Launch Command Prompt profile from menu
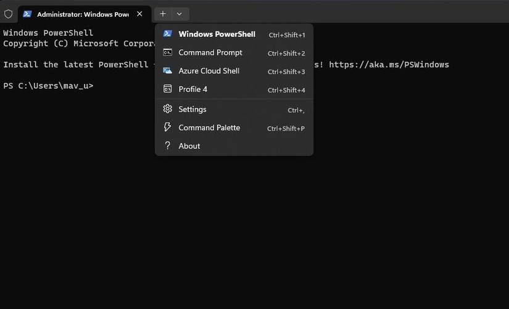The width and height of the screenshot is (509, 309). pos(210,52)
